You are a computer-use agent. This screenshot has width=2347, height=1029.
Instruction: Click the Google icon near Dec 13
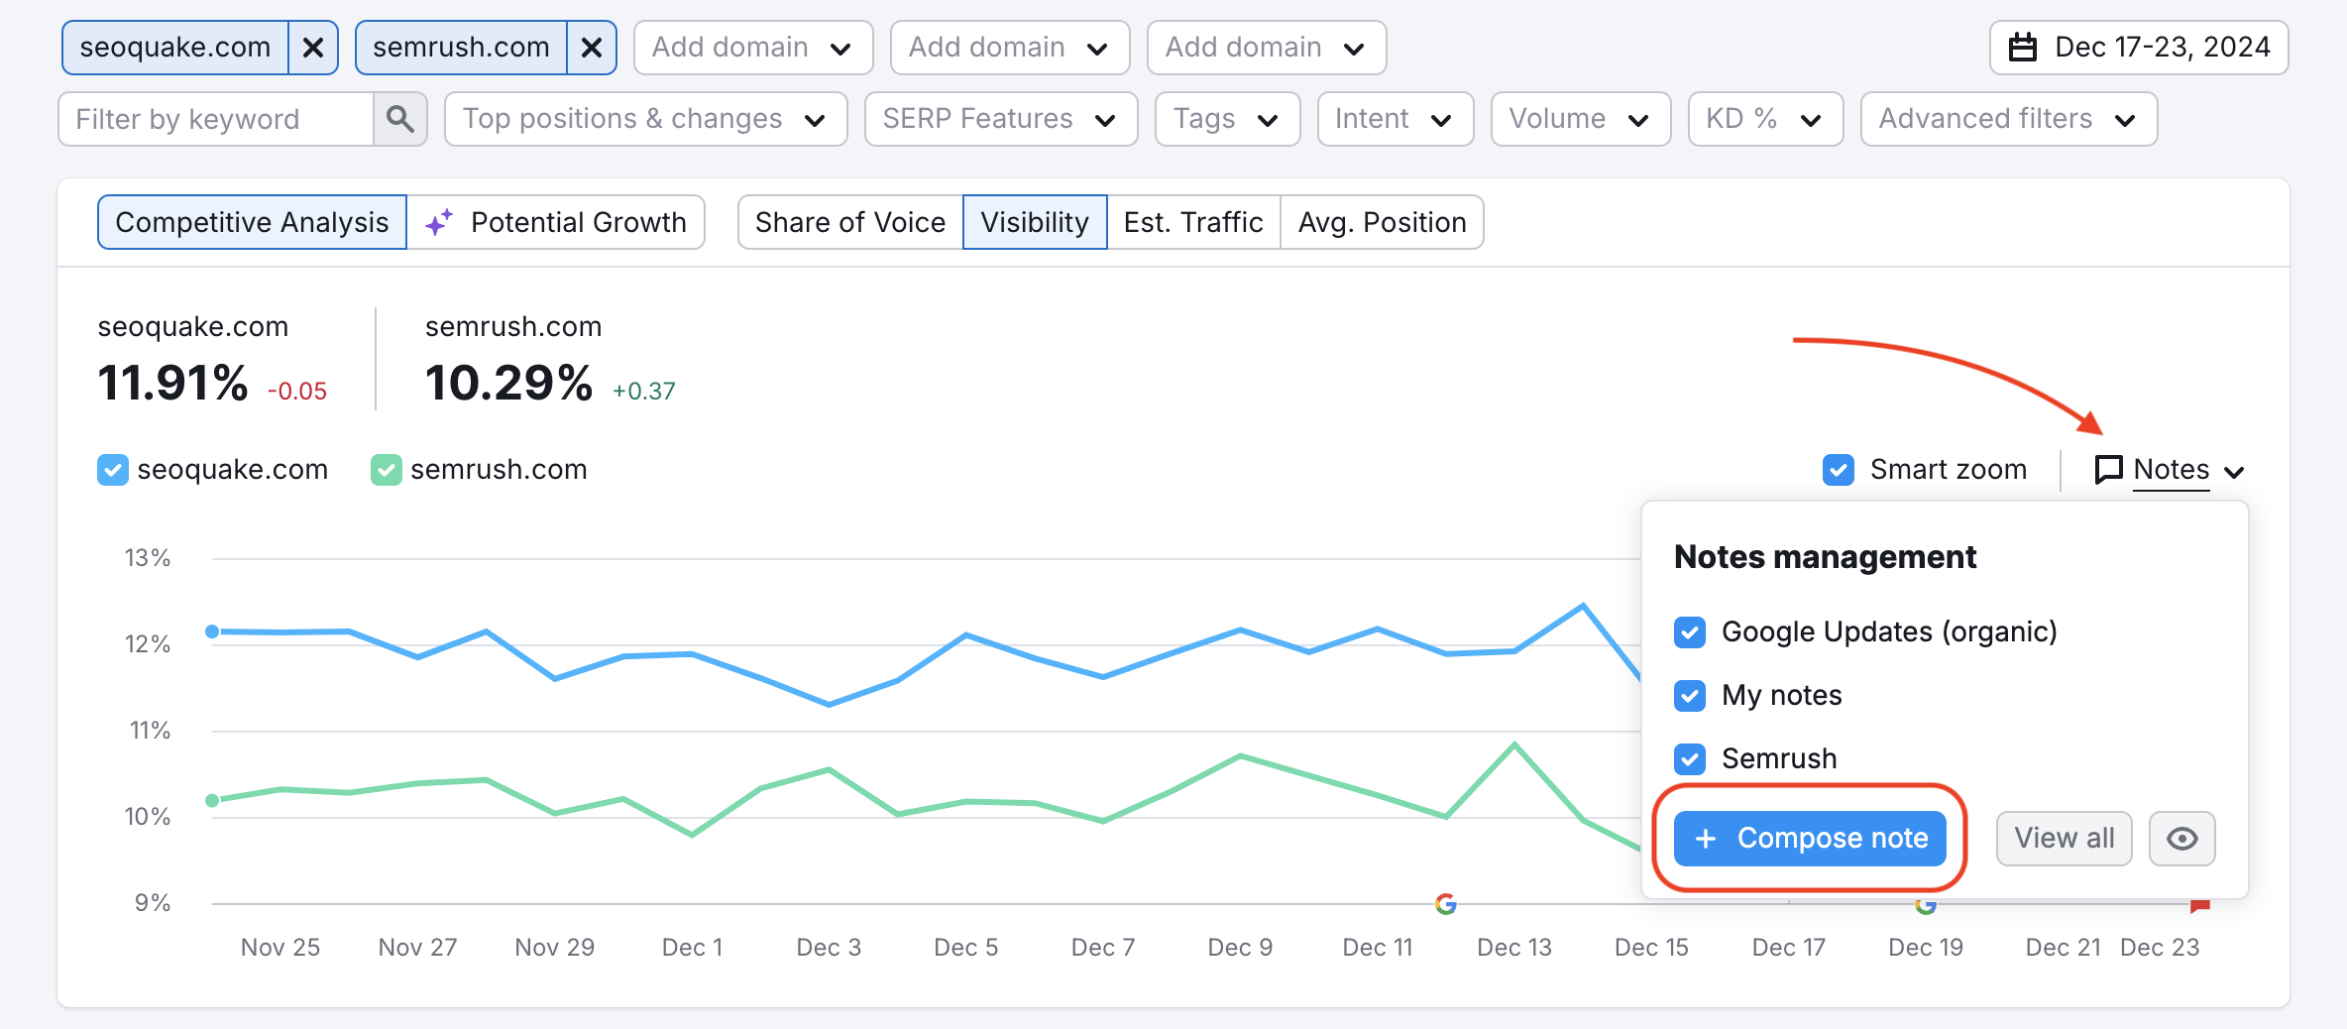(x=1446, y=903)
